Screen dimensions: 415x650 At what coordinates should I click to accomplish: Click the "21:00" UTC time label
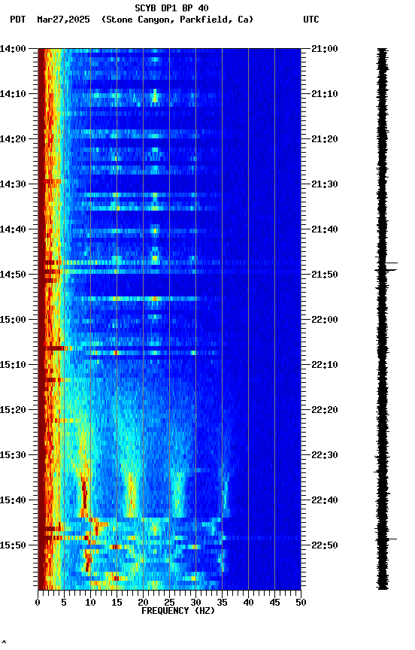(x=325, y=49)
